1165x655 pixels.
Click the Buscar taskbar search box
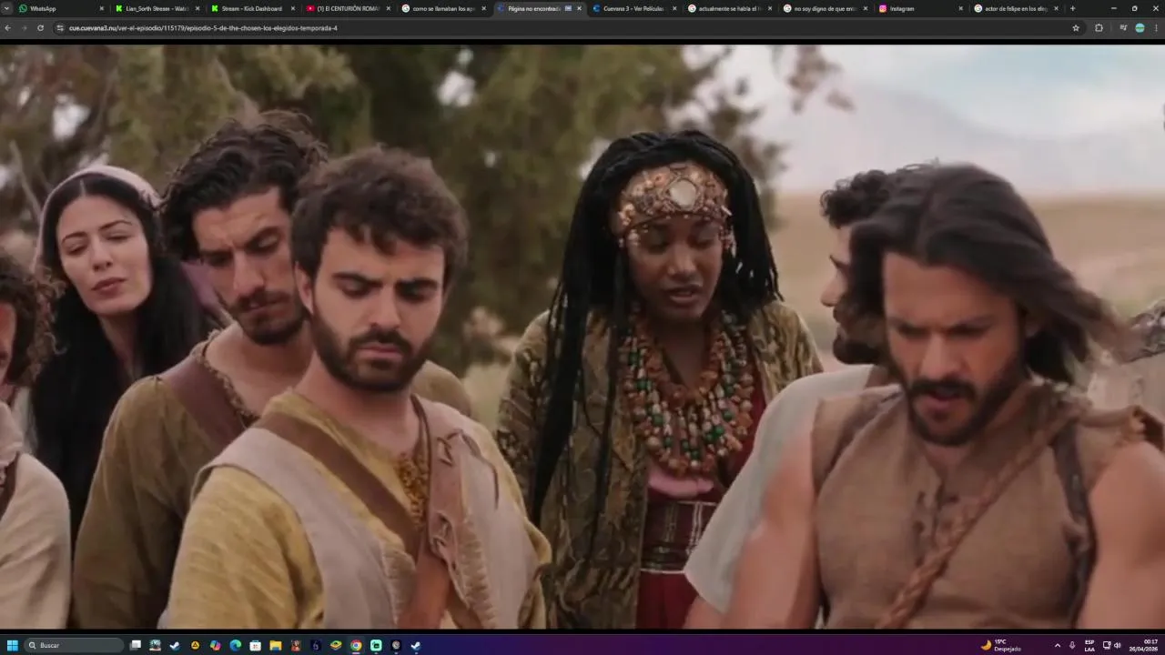pyautogui.click(x=74, y=645)
